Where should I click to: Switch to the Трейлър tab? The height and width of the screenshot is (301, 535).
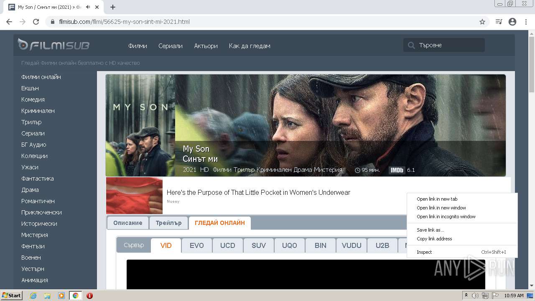pos(168,223)
